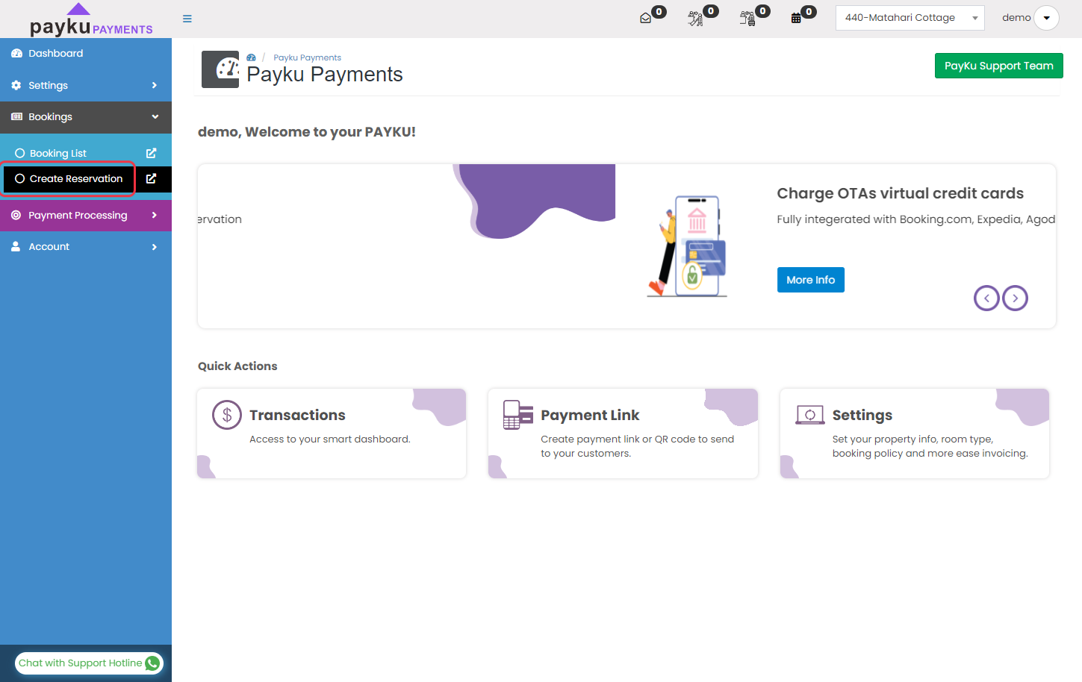Open Create Reservation external link icon

[152, 179]
